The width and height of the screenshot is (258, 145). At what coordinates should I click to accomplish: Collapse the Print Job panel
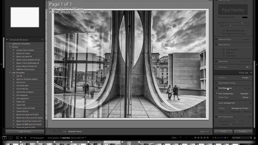251,72
